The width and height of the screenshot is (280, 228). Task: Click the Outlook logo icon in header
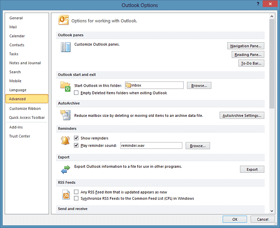pos(64,20)
